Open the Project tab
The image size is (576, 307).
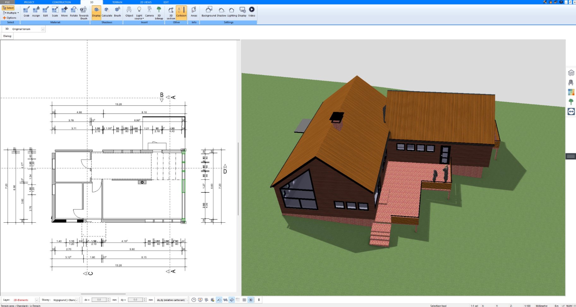tap(29, 2)
